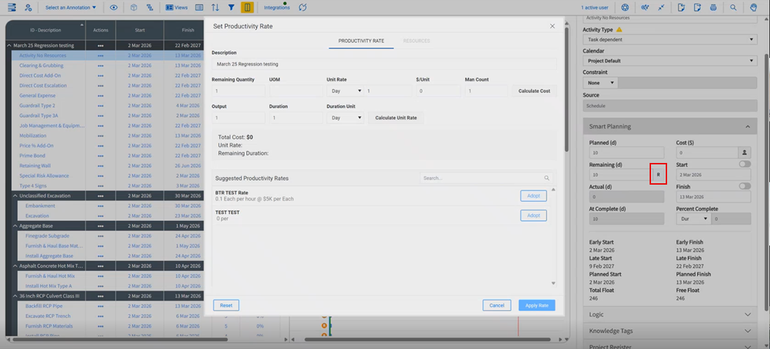Open actions menu for Retaining Wall row
The height and width of the screenshot is (349, 770).
click(x=100, y=166)
